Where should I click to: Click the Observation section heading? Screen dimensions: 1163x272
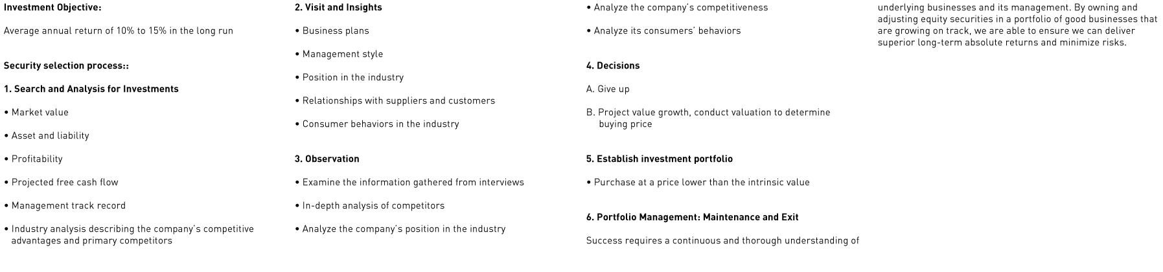click(x=327, y=159)
